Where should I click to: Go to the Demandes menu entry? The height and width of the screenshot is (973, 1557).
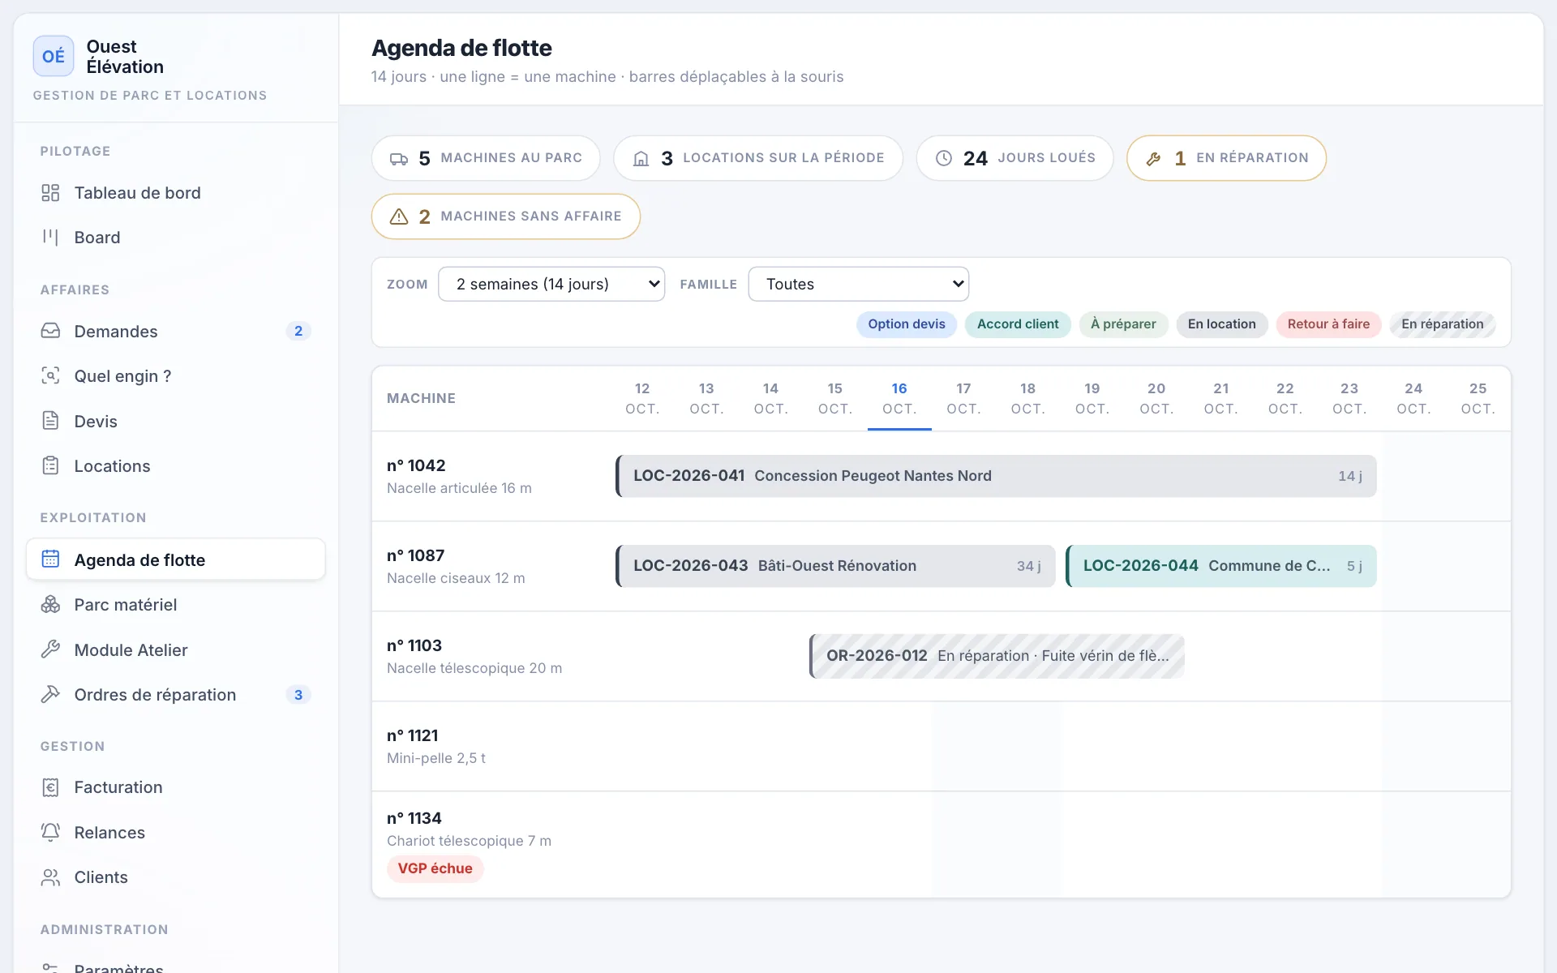pyautogui.click(x=176, y=331)
